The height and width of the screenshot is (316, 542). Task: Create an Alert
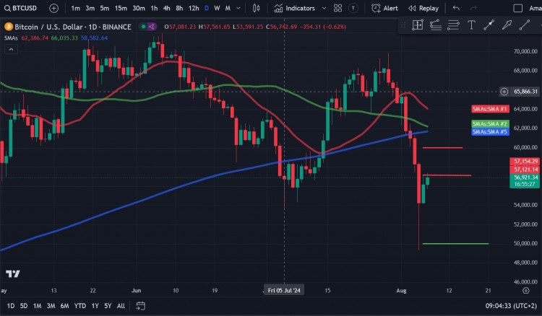pos(384,8)
